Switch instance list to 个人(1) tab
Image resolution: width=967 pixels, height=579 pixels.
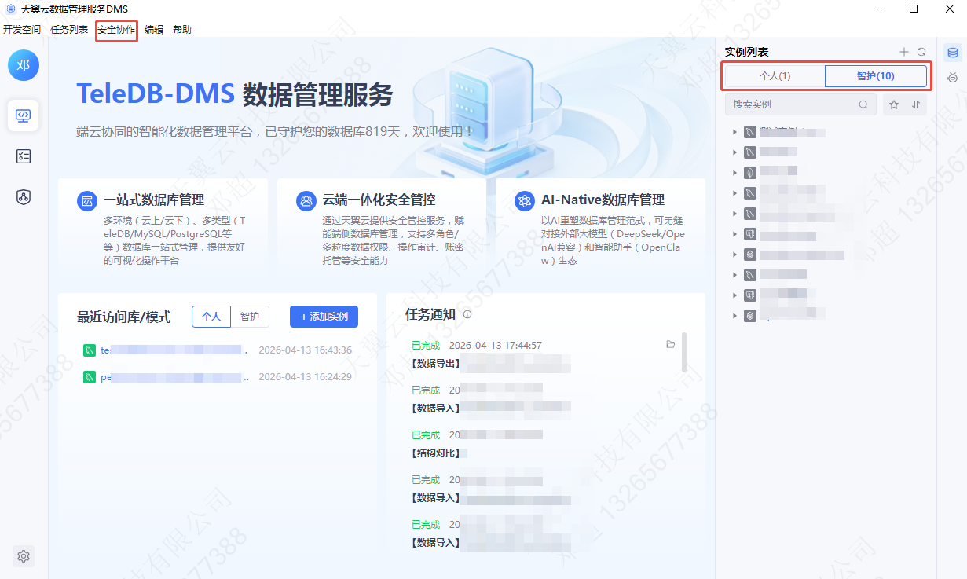point(775,76)
